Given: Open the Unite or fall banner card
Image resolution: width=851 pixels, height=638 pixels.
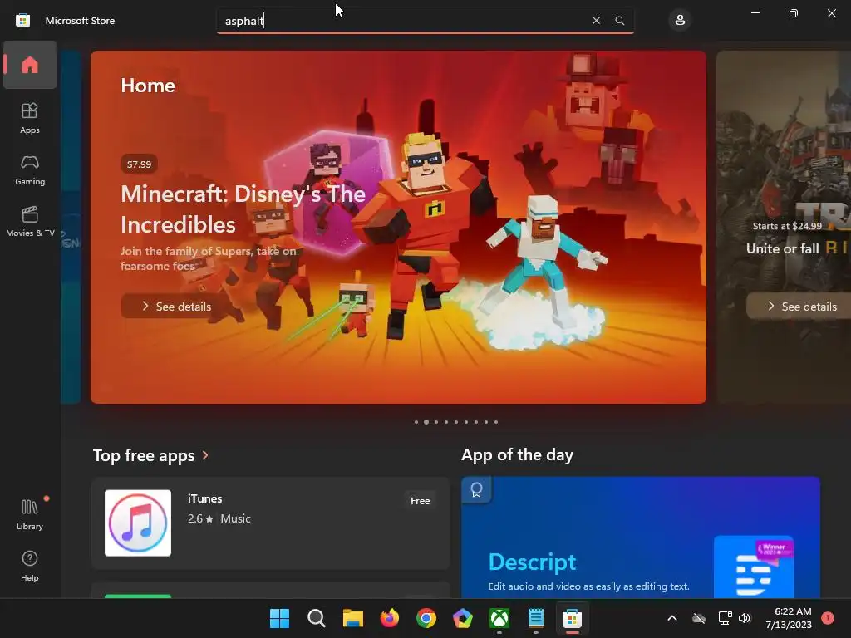Looking at the screenshot, I should pyautogui.click(x=784, y=228).
